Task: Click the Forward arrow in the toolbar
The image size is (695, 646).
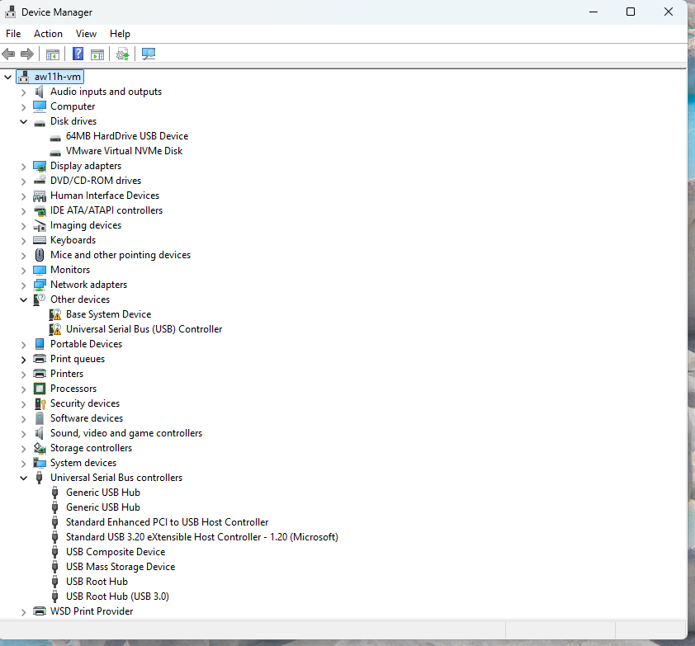Action: 27,54
